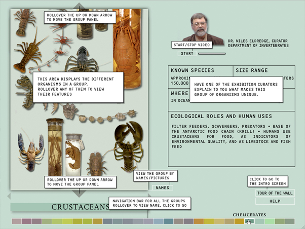This screenshot has width=305, height=229.
Task: Click the blue-clawed crayfish specimen
Action: (31, 152)
